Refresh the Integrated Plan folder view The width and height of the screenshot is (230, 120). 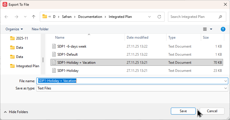pos(159,17)
